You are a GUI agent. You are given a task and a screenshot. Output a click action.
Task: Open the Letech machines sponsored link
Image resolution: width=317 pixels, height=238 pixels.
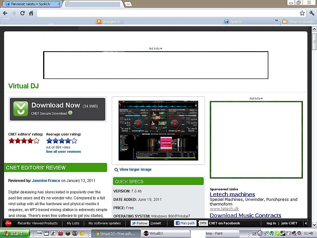[232, 194]
